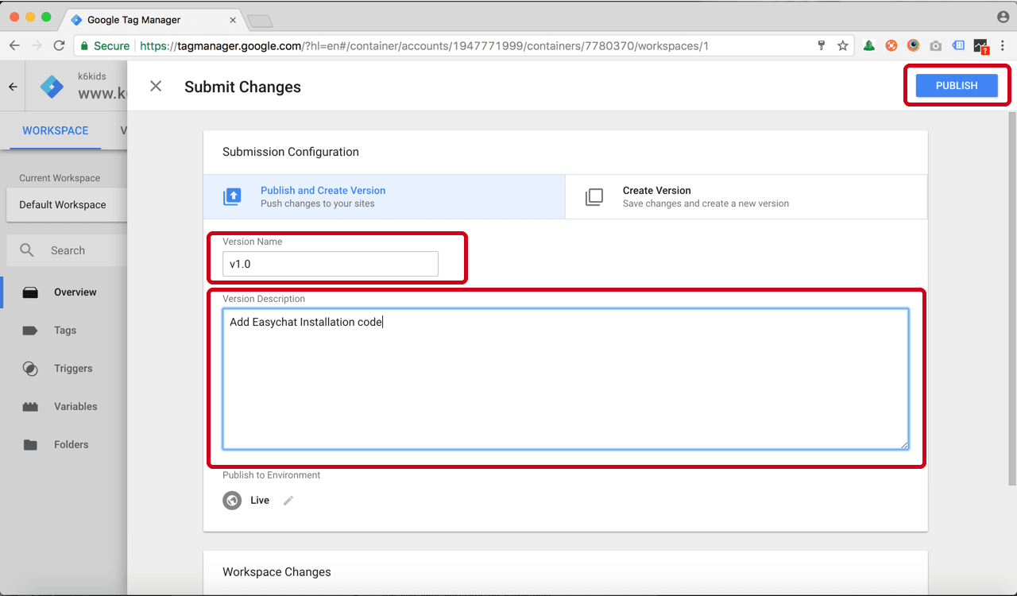Click the browser forward button
This screenshot has height=596, width=1017.
(x=37, y=46)
